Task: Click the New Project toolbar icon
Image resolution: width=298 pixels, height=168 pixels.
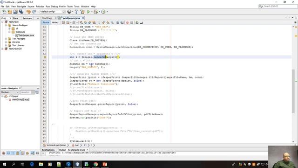Action: [x=10, y=12]
